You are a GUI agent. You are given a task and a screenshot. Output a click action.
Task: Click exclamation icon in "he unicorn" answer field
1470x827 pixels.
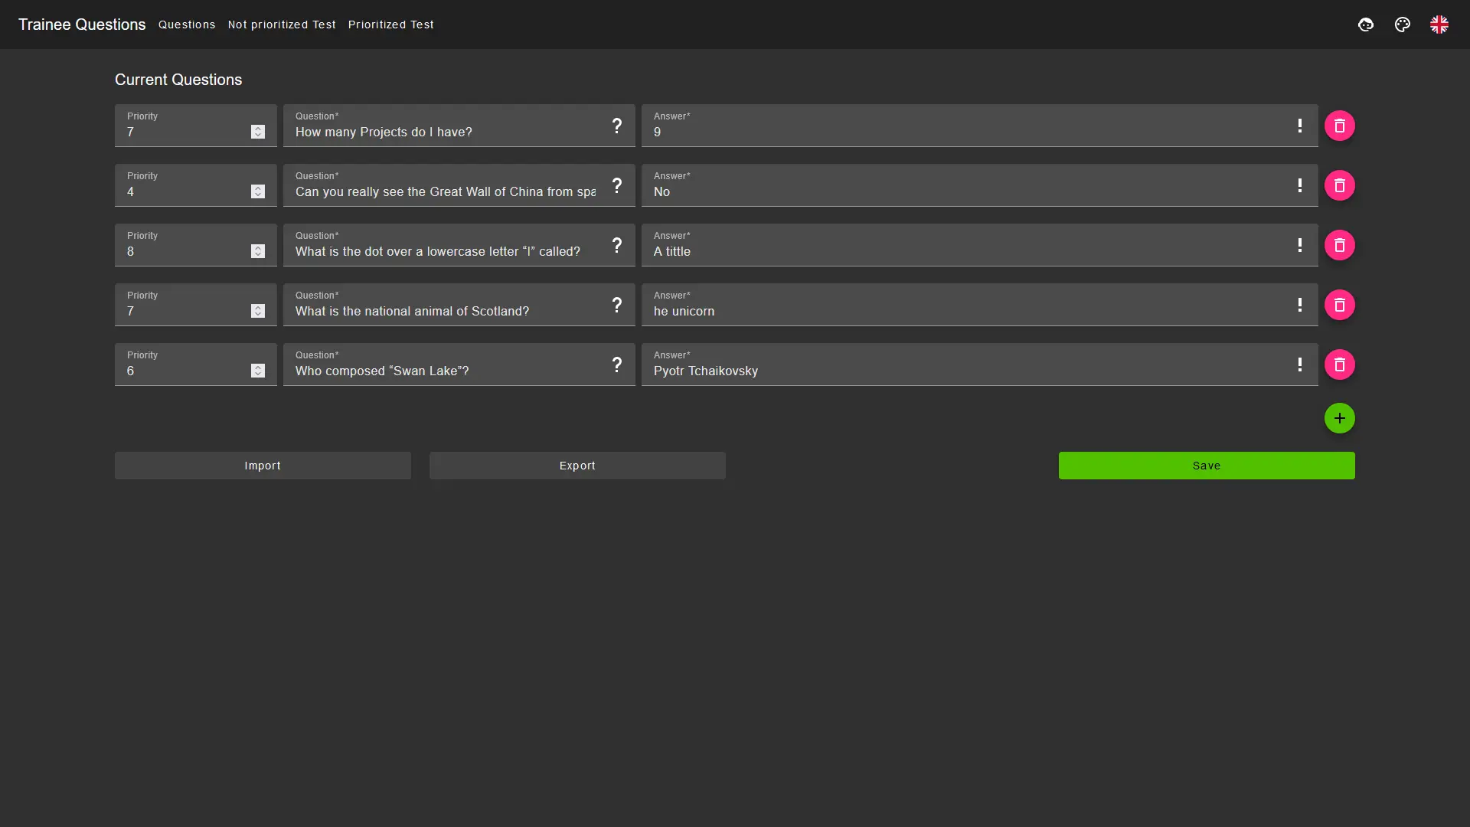1299,305
